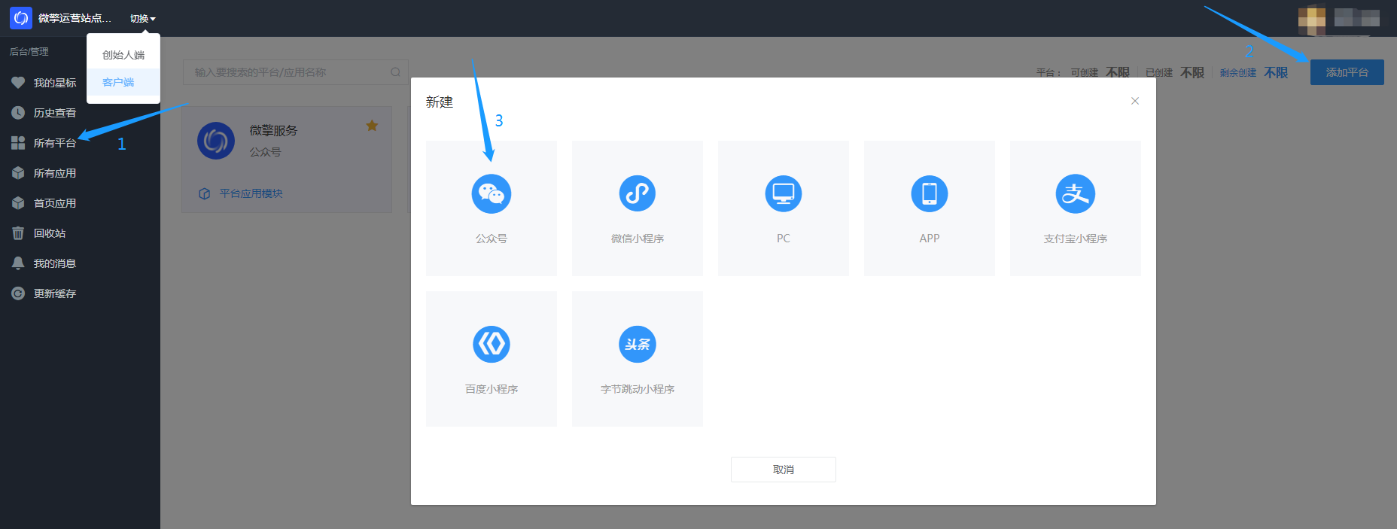
Task: Choose the 字节跳动小程序 头条 icon
Action: pos(638,344)
